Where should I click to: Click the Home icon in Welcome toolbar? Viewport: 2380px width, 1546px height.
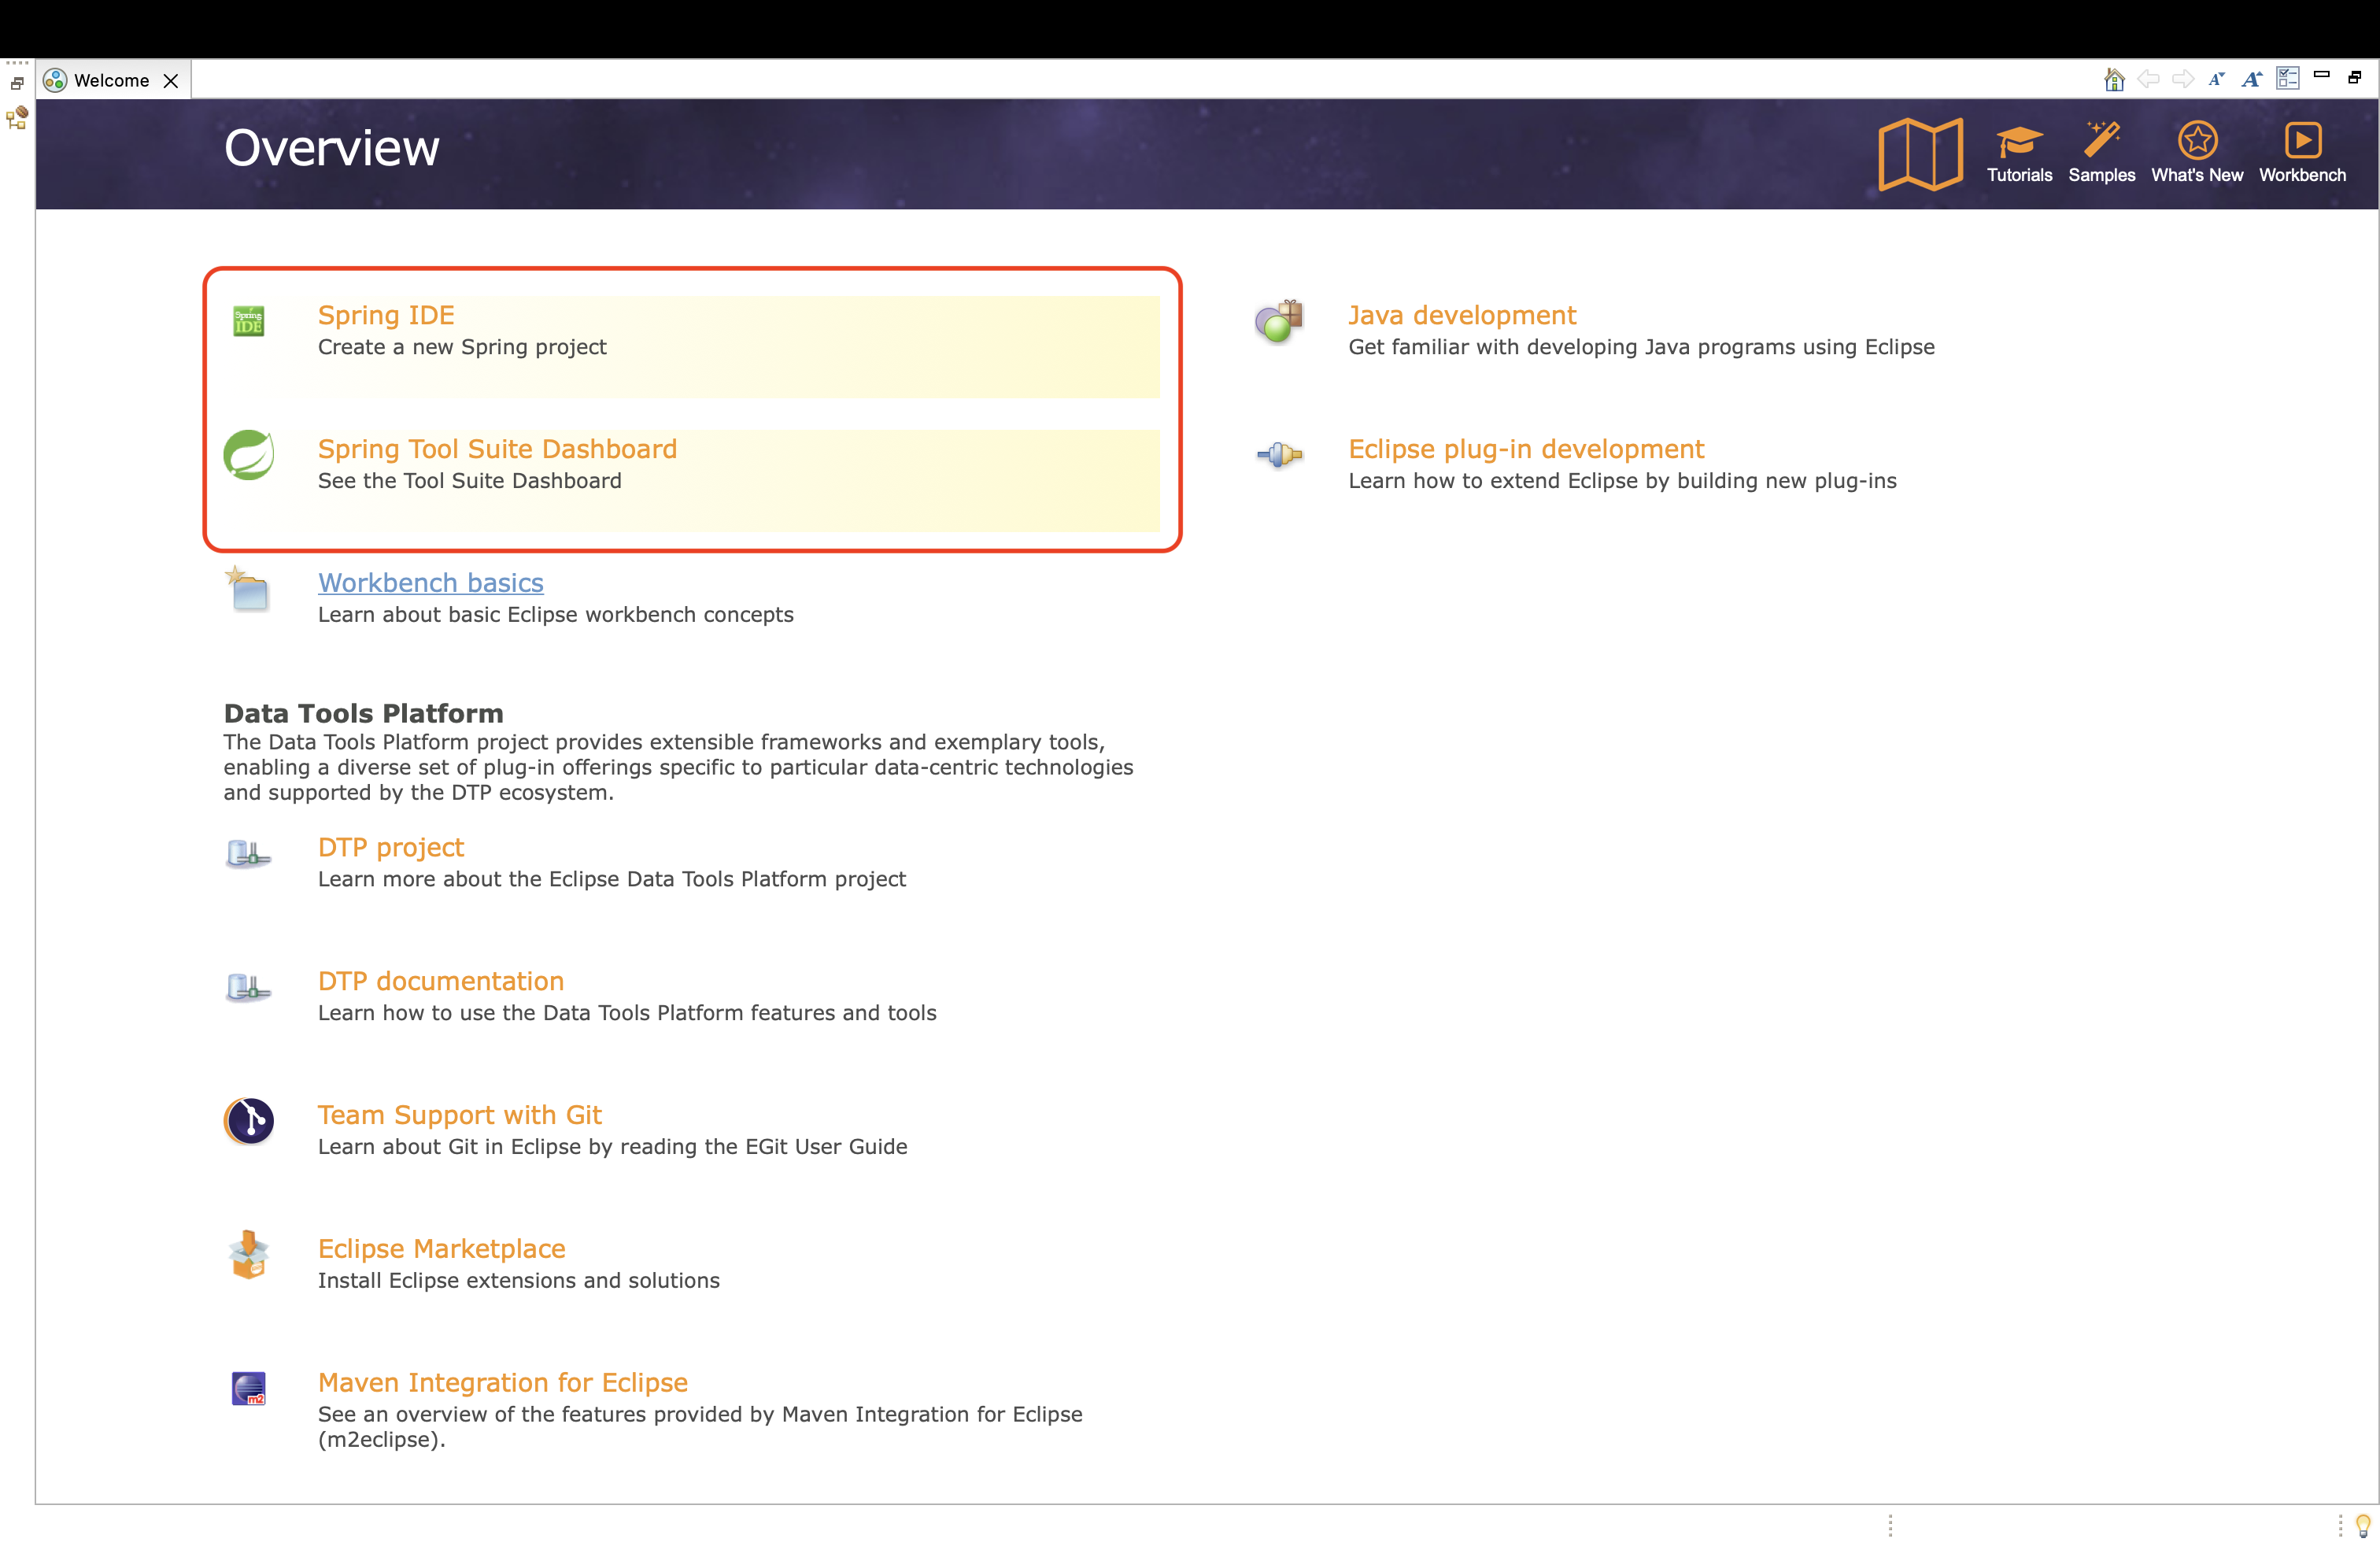pyautogui.click(x=2113, y=79)
